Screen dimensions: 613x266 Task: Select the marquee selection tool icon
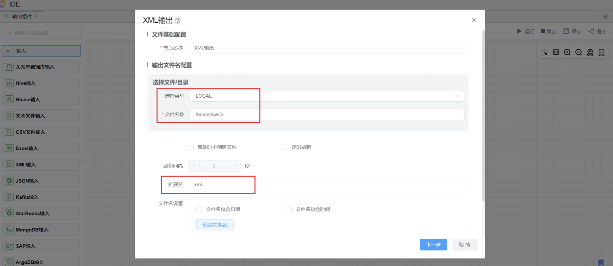[x=545, y=52]
